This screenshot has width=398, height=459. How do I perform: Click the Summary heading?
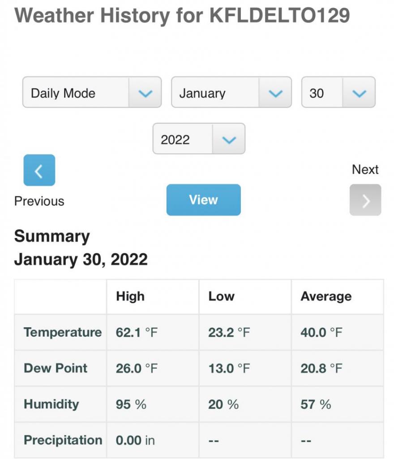(52, 236)
